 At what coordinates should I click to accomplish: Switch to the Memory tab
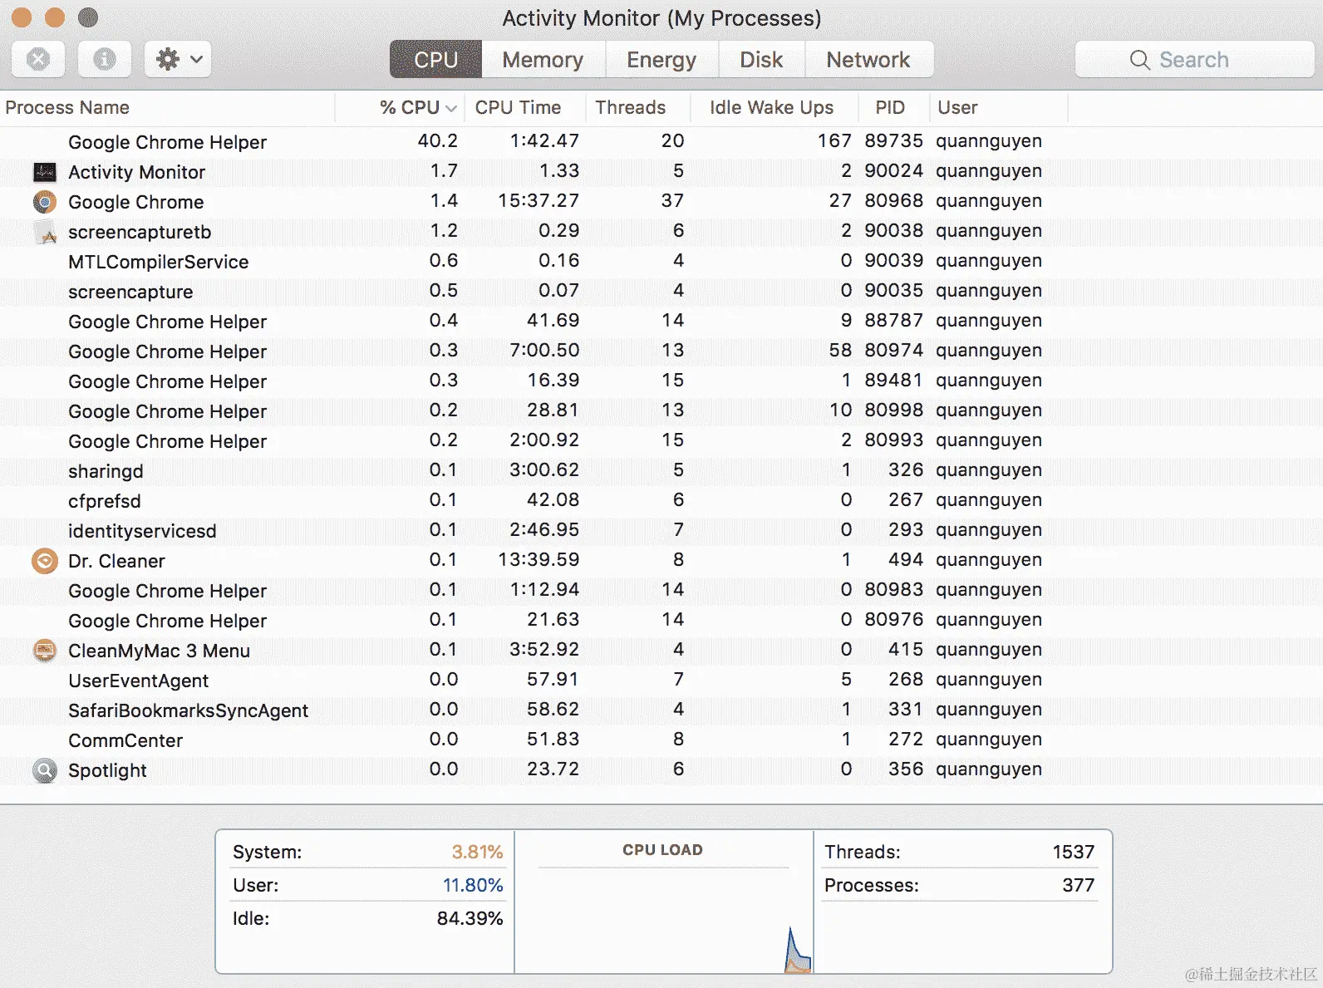(543, 60)
